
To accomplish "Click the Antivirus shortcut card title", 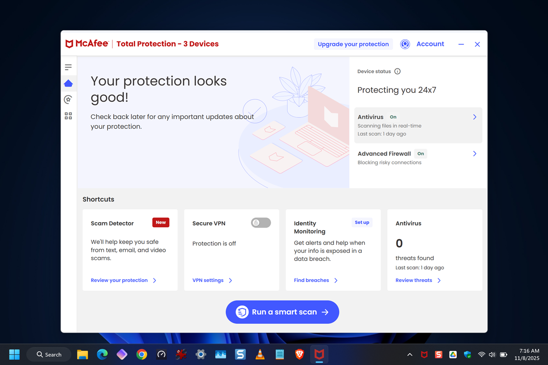I will pos(408,224).
